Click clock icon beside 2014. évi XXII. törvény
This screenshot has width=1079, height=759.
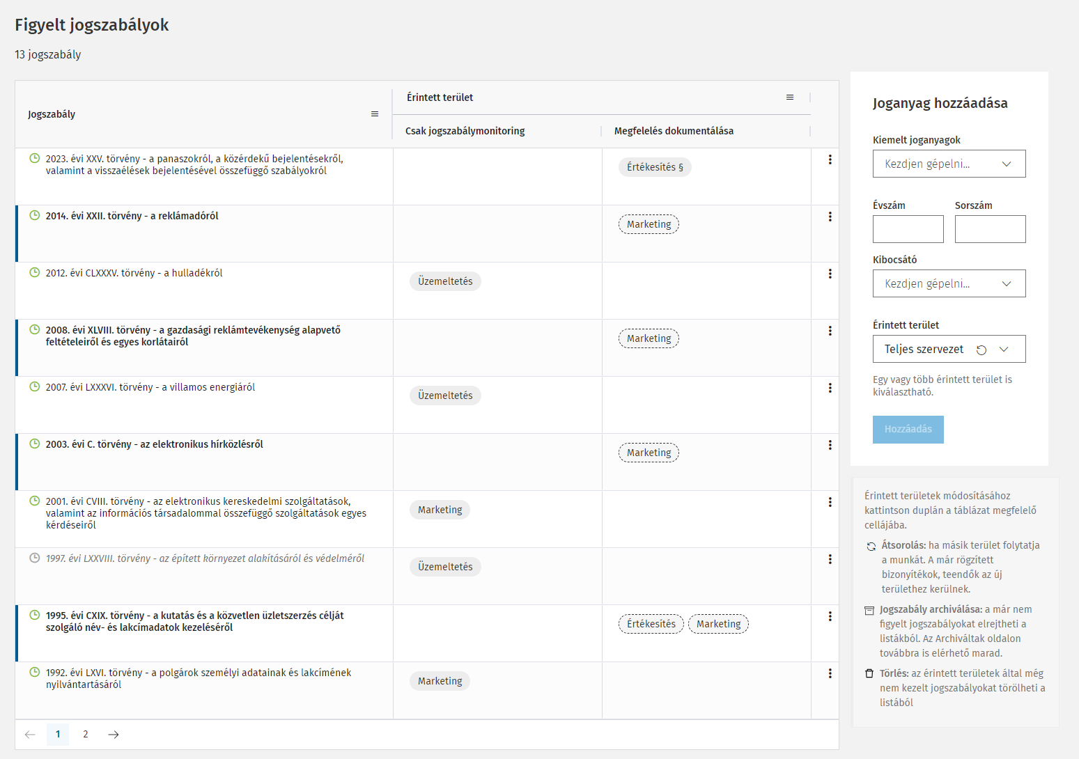(34, 216)
